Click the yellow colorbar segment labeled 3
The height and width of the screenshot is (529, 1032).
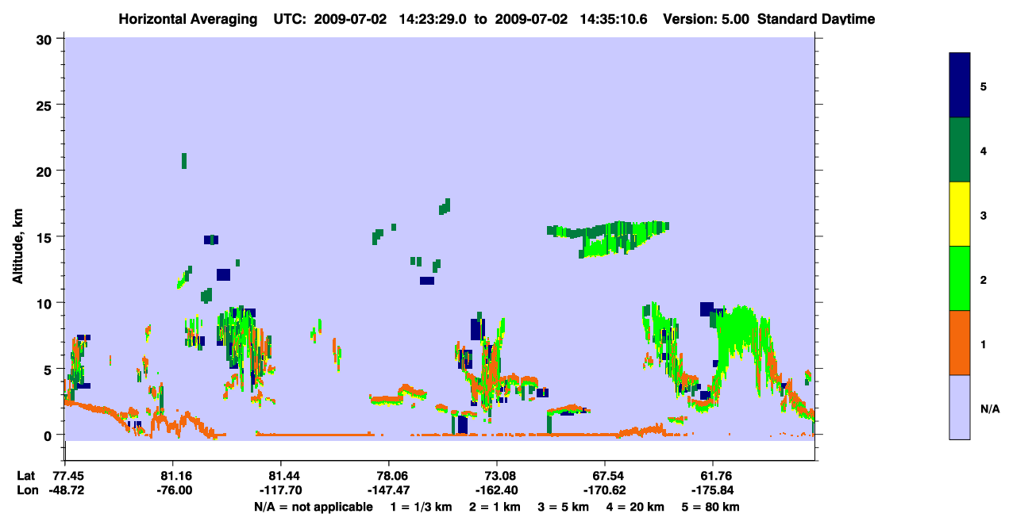(960, 214)
